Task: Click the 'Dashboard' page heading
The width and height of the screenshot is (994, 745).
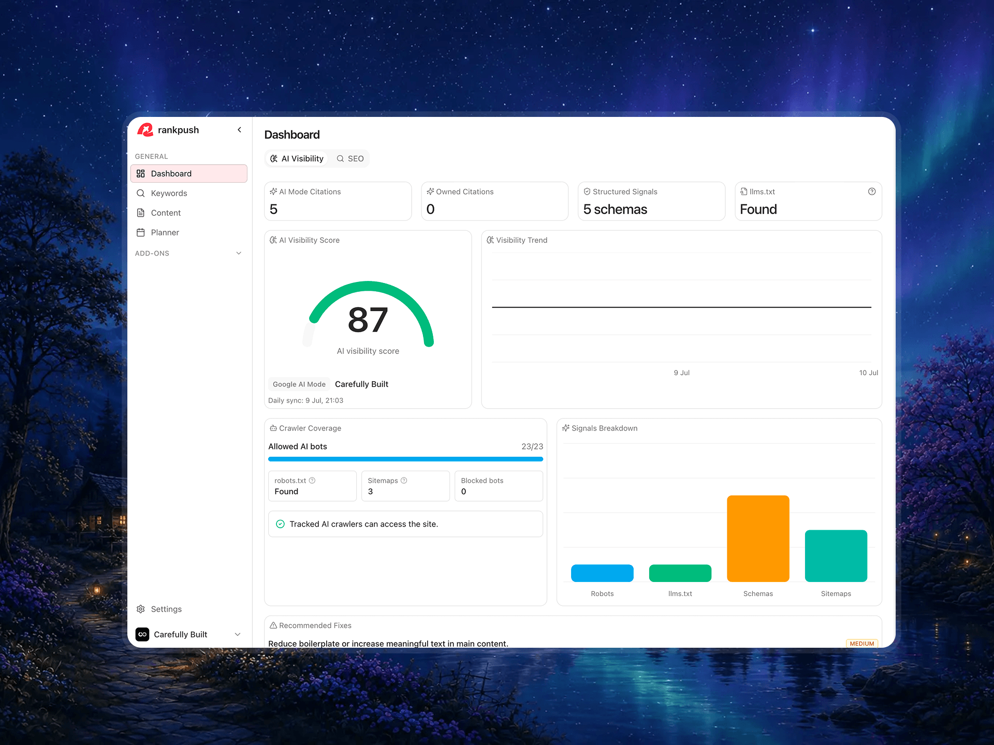Action: tap(292, 135)
